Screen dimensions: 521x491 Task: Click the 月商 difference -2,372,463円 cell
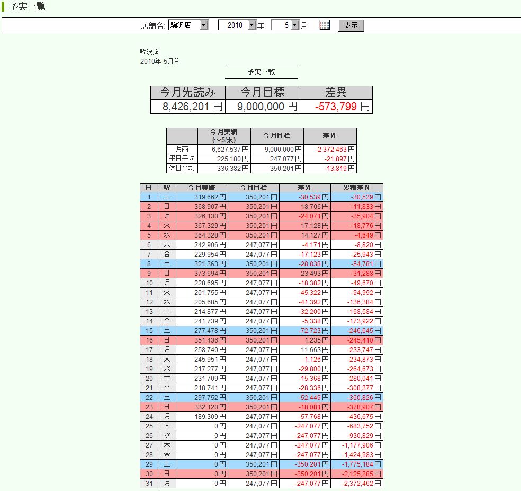tap(330, 150)
